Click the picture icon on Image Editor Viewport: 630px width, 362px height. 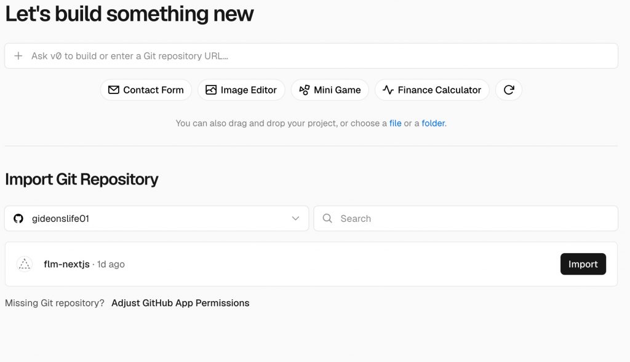pos(211,90)
